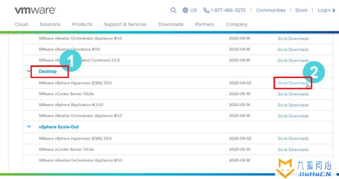339x179 pixels.
Task: Open the Solutions menu
Action: point(50,24)
